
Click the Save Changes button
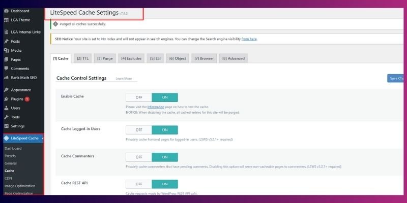(396, 78)
